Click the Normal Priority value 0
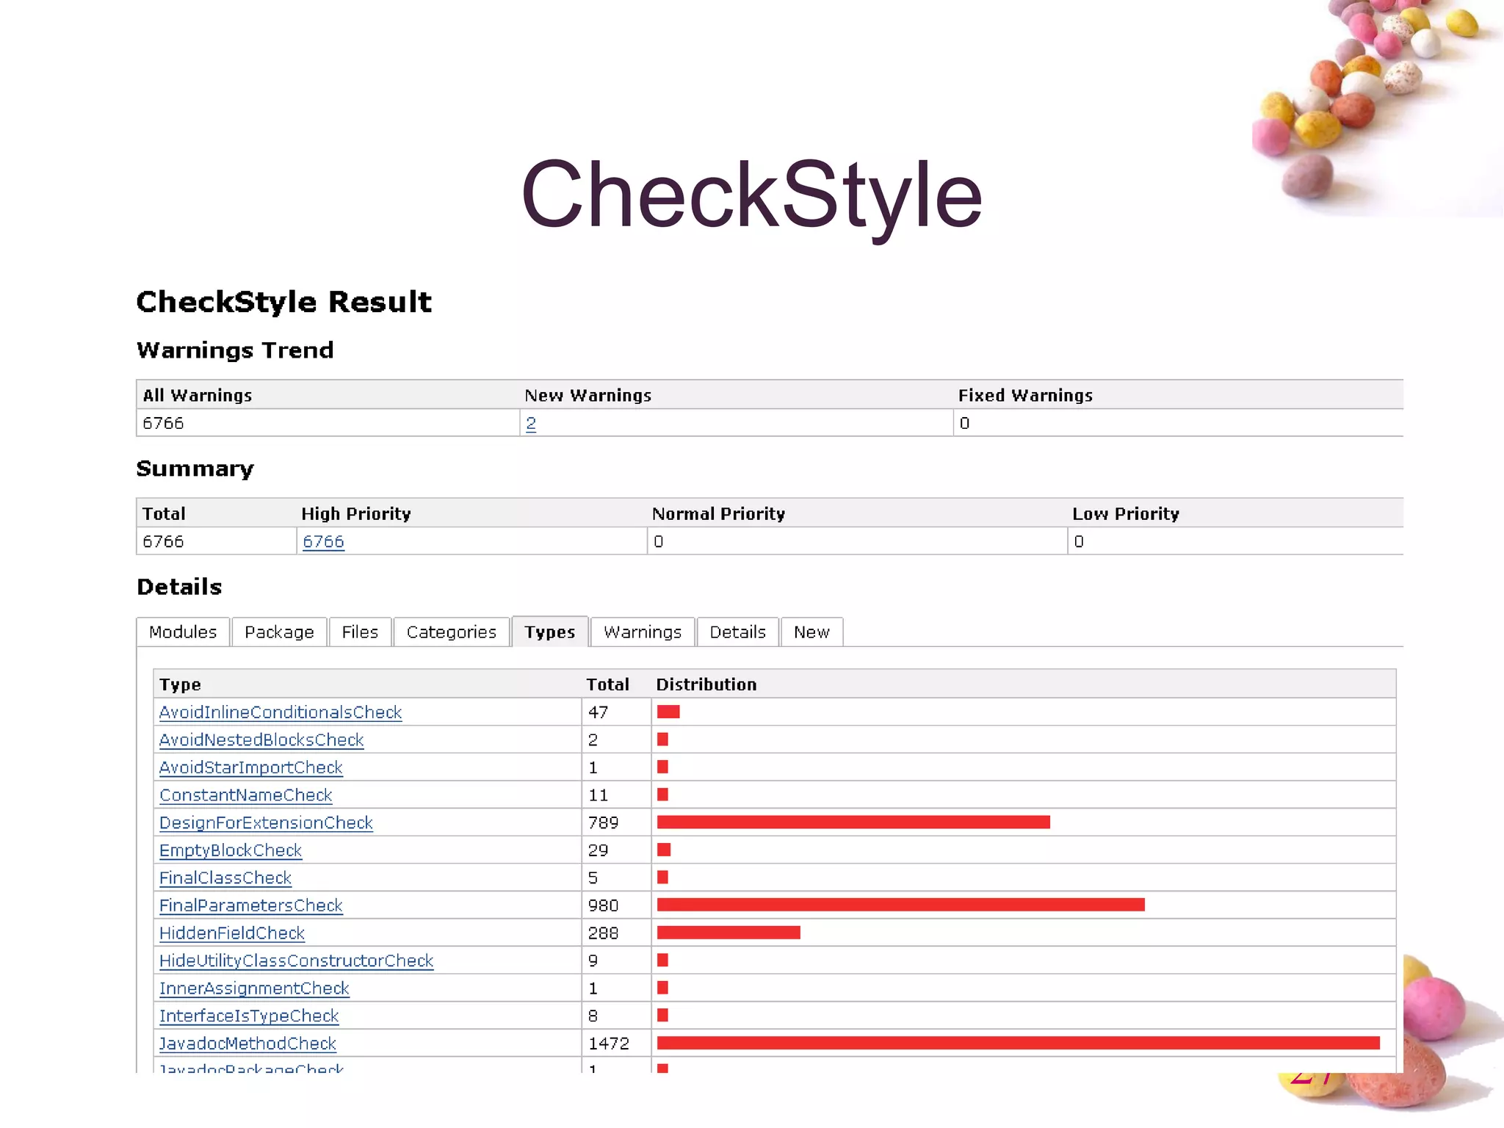Viewport: 1504px width, 1128px height. (x=658, y=541)
